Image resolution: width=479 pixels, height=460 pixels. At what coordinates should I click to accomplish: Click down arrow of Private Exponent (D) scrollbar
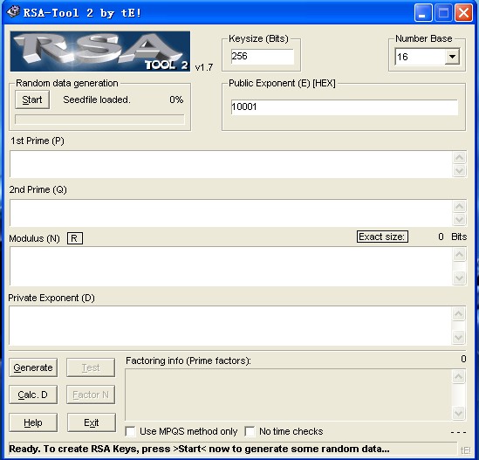coord(459,338)
